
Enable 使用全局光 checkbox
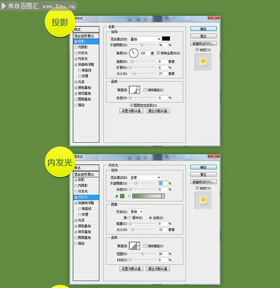[158, 53]
